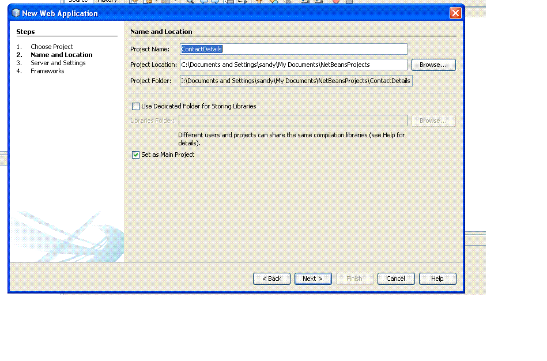This screenshot has width=547, height=361.
Task: Uncheck Set as Main Project
Action: (x=136, y=155)
